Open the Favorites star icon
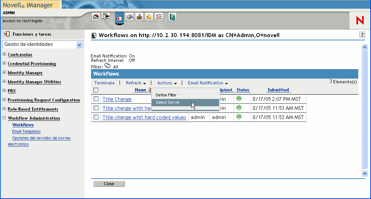Screen dimensions: 371x199 coord(149,17)
